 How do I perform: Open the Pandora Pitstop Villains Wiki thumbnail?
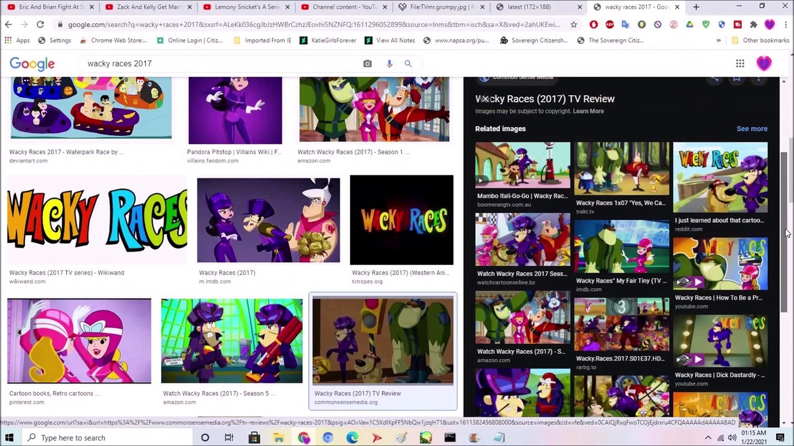[x=235, y=110]
